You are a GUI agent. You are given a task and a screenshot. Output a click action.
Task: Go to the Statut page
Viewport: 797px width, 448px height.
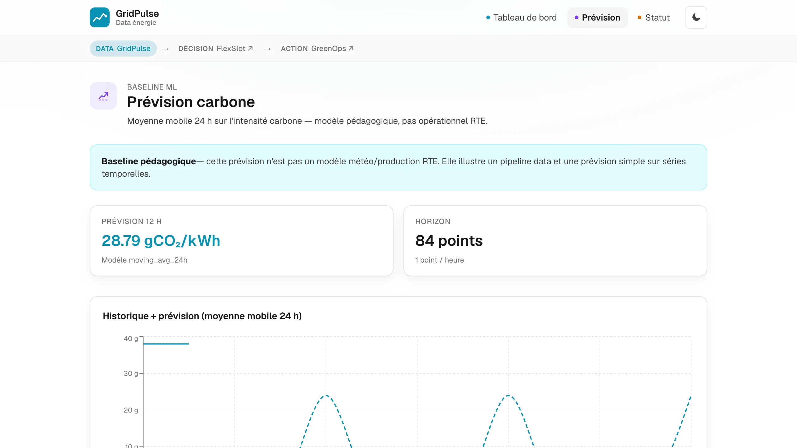coord(653,17)
